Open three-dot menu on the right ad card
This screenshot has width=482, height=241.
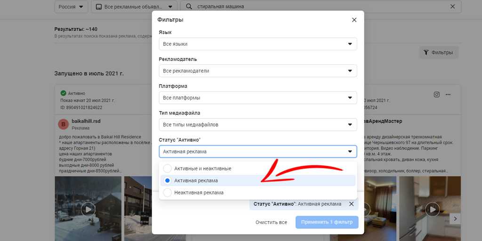pyautogui.click(x=449, y=94)
